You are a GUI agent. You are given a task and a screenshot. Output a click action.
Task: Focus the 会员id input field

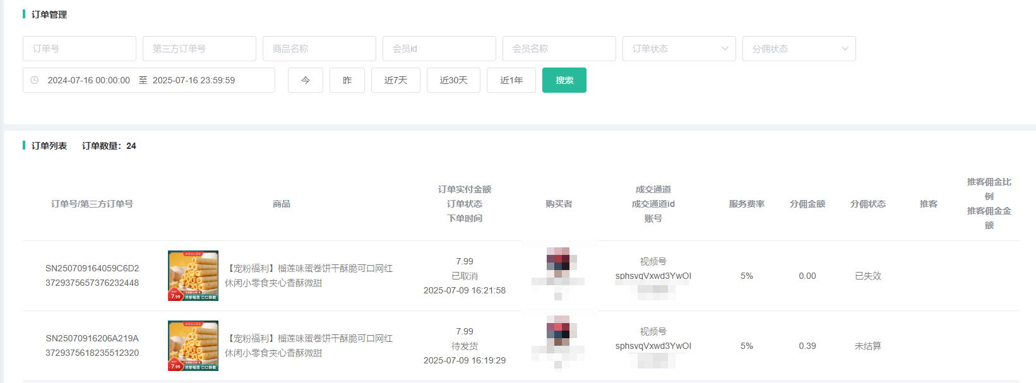(x=439, y=49)
